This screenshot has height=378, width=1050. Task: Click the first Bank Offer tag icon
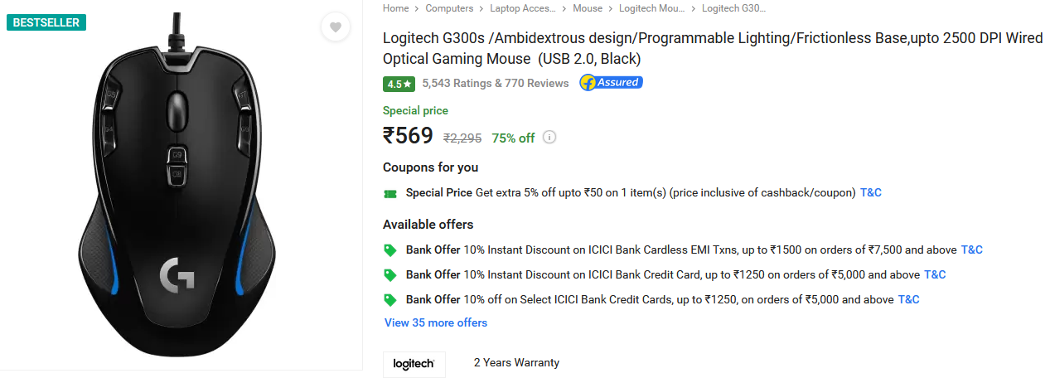tap(390, 250)
